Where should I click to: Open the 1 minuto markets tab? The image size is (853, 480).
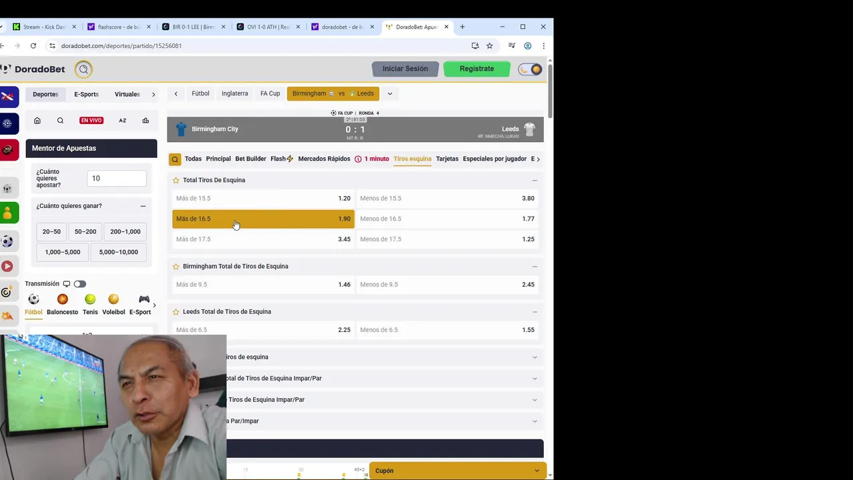(372, 159)
